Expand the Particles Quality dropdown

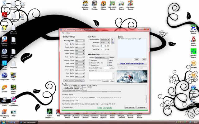coord(80,70)
